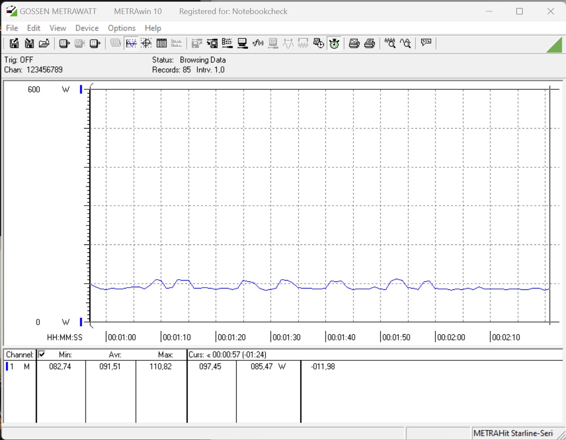Click the read-from-device 321 arrow icon

65,43
